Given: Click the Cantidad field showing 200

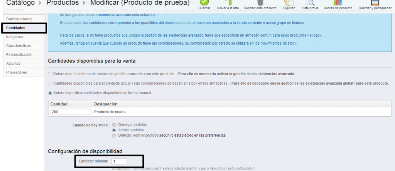Looking at the screenshot, I should click(71, 112).
